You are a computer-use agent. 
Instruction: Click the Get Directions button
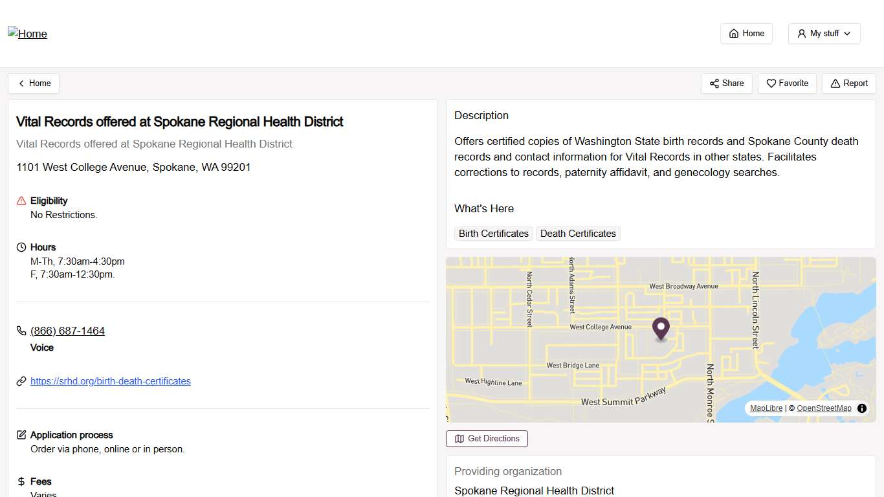[x=487, y=439]
